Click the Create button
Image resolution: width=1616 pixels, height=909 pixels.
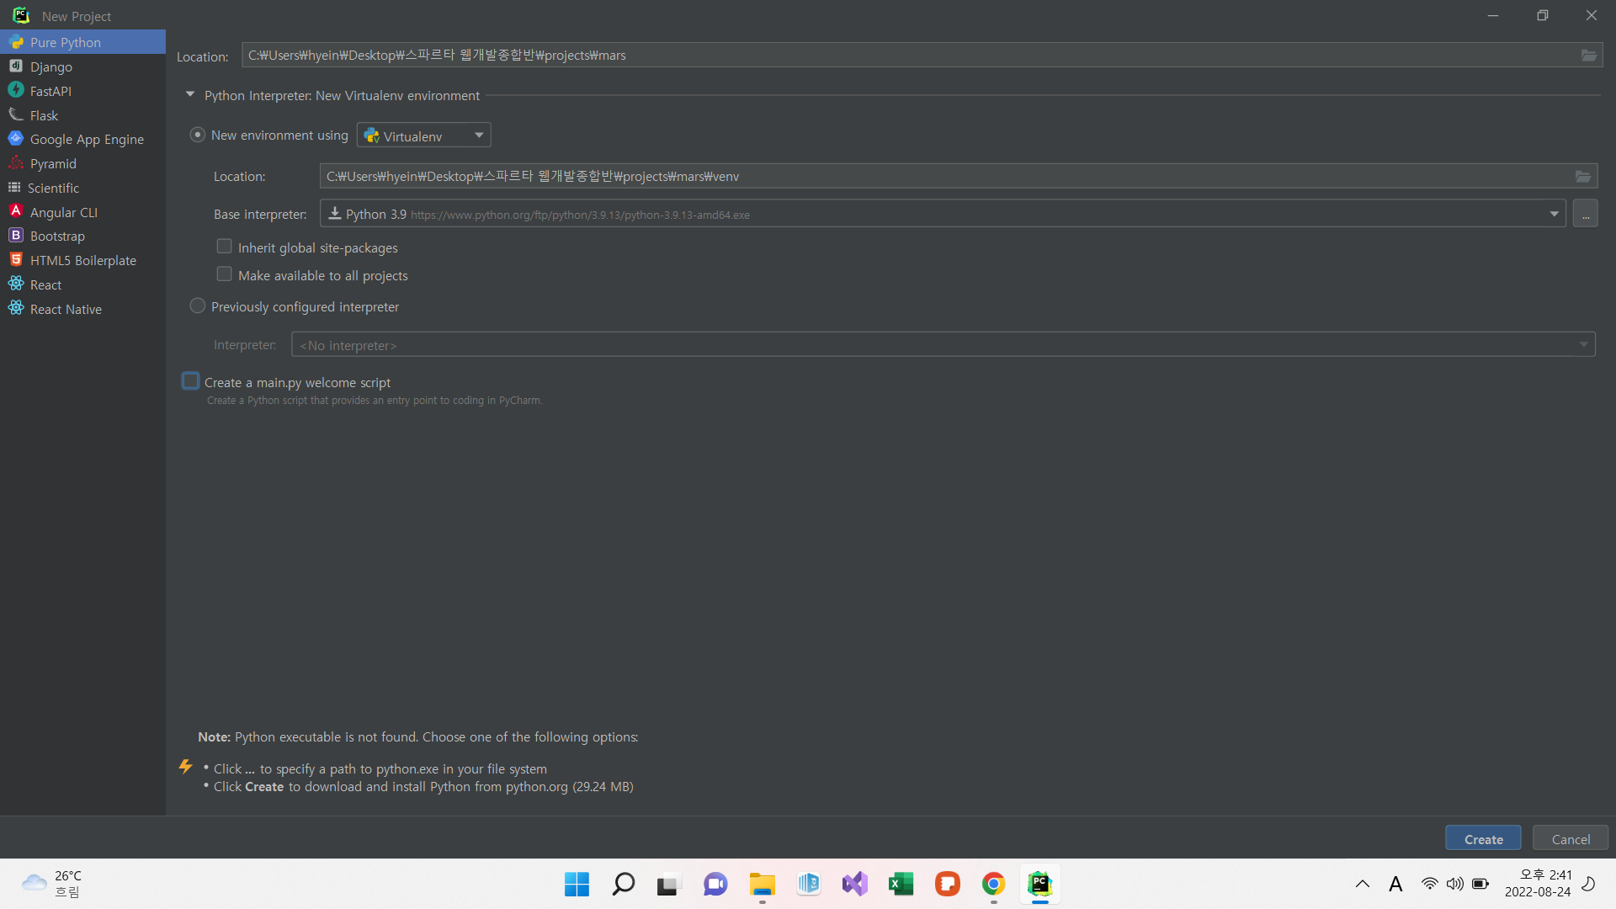pyautogui.click(x=1483, y=838)
